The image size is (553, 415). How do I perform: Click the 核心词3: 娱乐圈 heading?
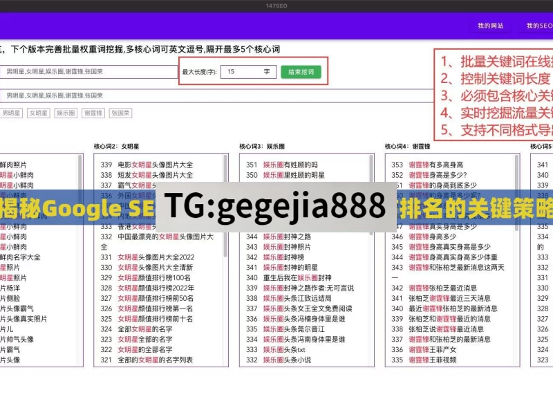(x=262, y=147)
